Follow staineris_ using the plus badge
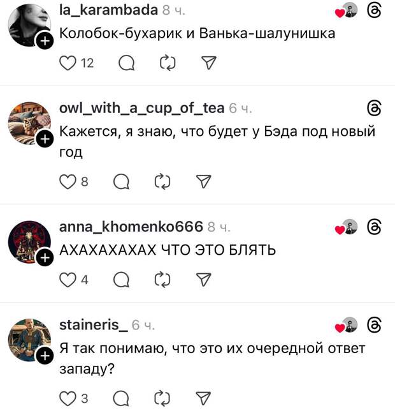395x415 pixels. tap(45, 356)
